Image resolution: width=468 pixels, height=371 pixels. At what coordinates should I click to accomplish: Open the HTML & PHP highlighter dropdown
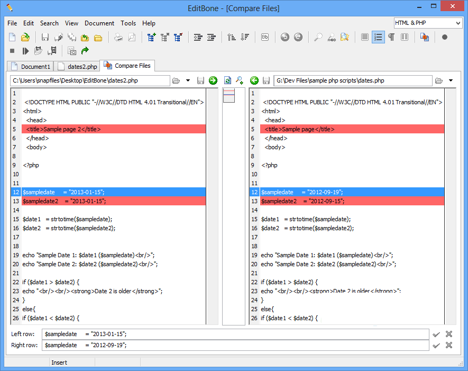pyautogui.click(x=457, y=23)
